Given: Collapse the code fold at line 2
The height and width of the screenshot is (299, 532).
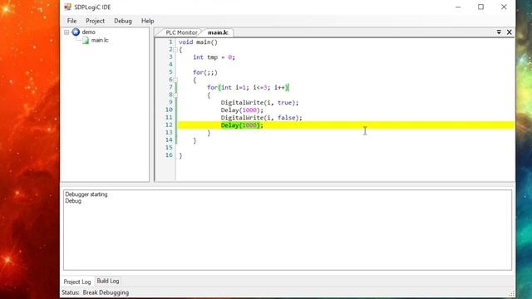Looking at the screenshot, I should (175, 50).
